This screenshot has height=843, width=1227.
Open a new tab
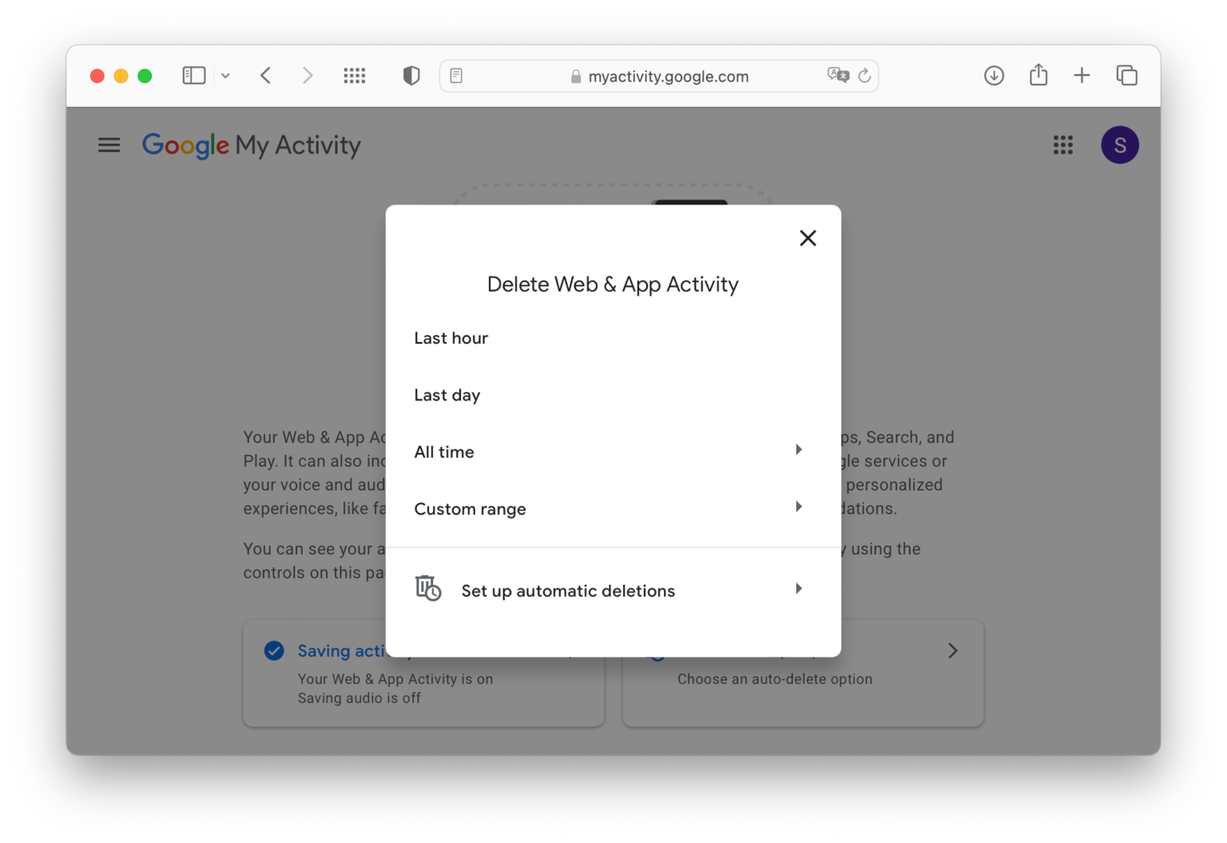coord(1082,75)
